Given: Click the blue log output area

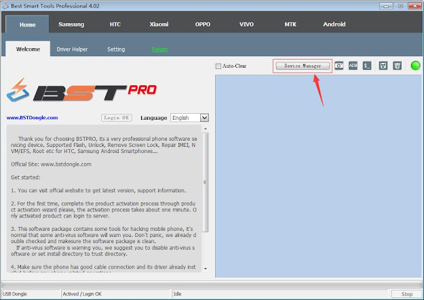Looking at the screenshot, I should point(318,176).
